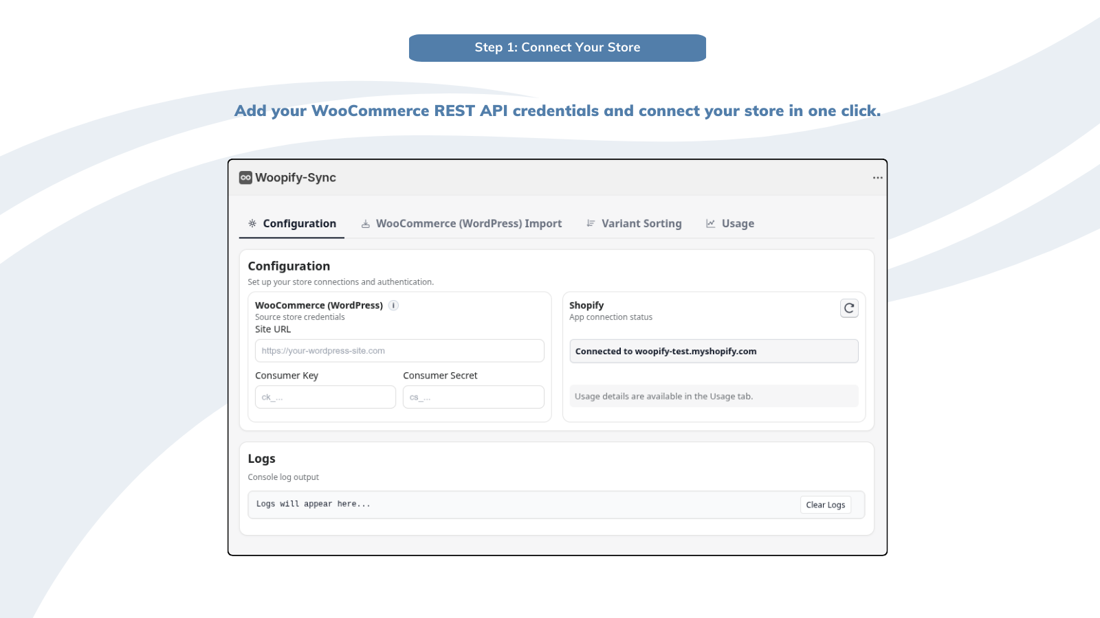Click the gear icon on Configuration tab
This screenshot has width=1100, height=618.
click(252, 224)
